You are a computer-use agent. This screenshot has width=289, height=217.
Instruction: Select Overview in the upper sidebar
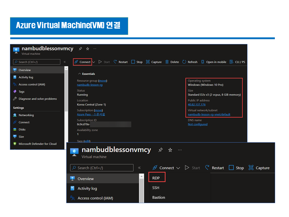coord(37,70)
